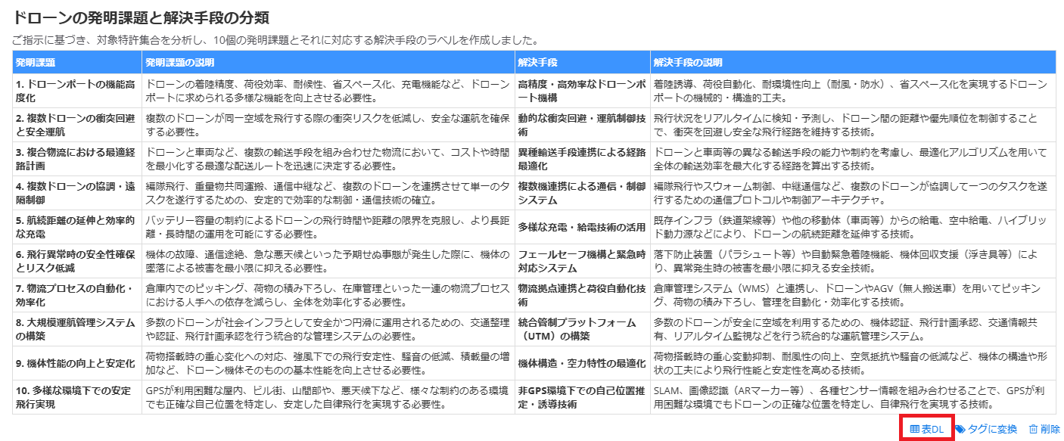Viewport: 1064px width, 441px height.
Task: Click the 統合管制プラットフォーム（UTM）の構築 cell
Action: click(x=581, y=329)
